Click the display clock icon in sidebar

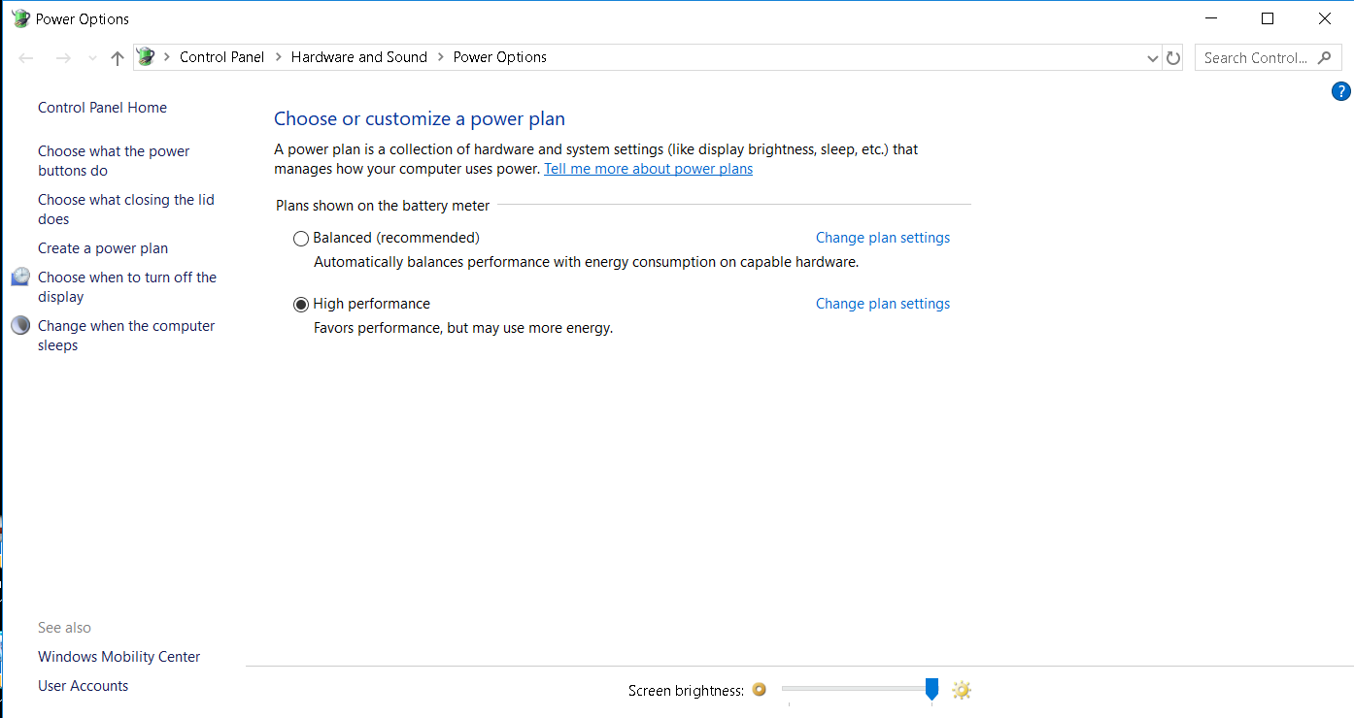click(x=20, y=277)
